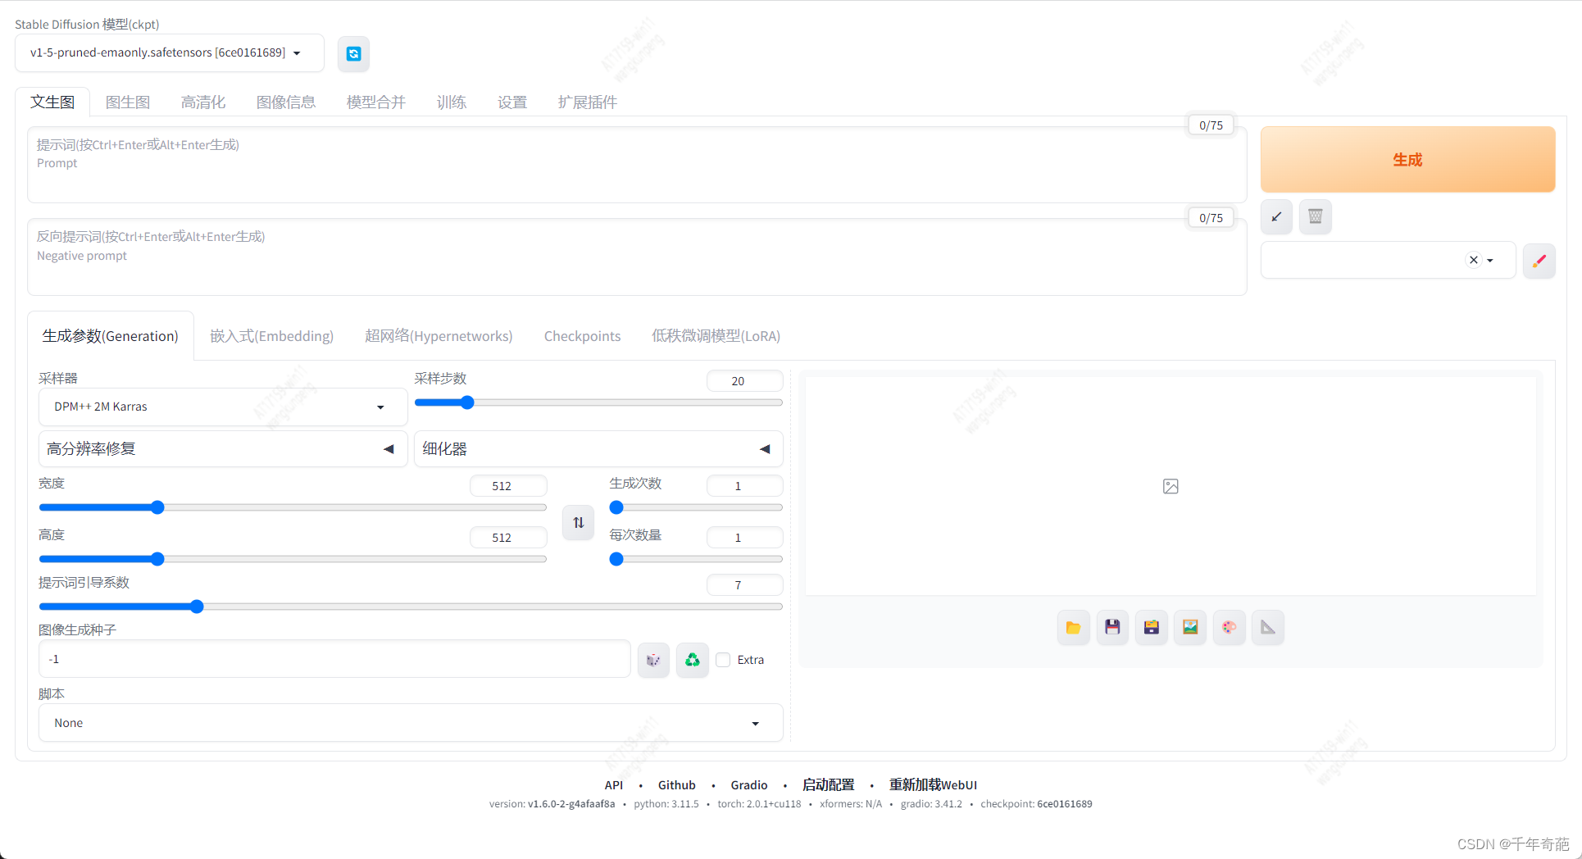The image size is (1582, 859).
Task: Click the height number field showing 512
Action: click(508, 538)
